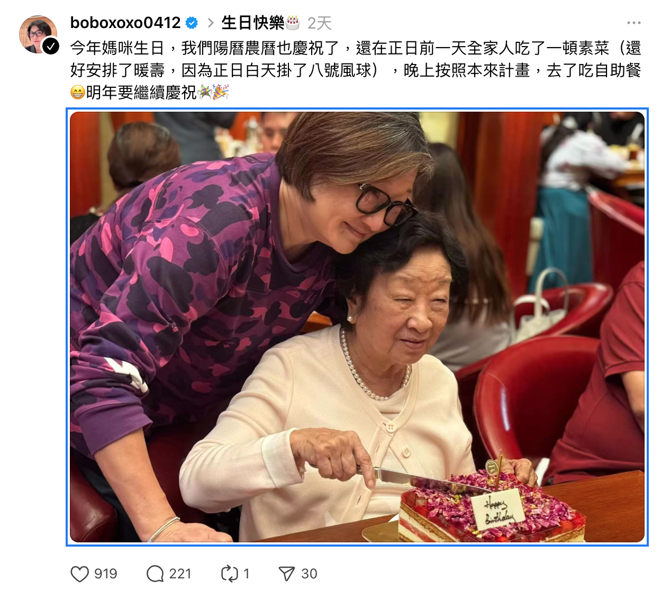The image size is (670, 599).
Task: Open the three-dot more options menu
Action: point(633,23)
